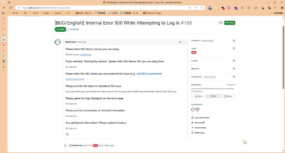
Task: Add a reaction with the smiley icon
Action: pos(67,134)
